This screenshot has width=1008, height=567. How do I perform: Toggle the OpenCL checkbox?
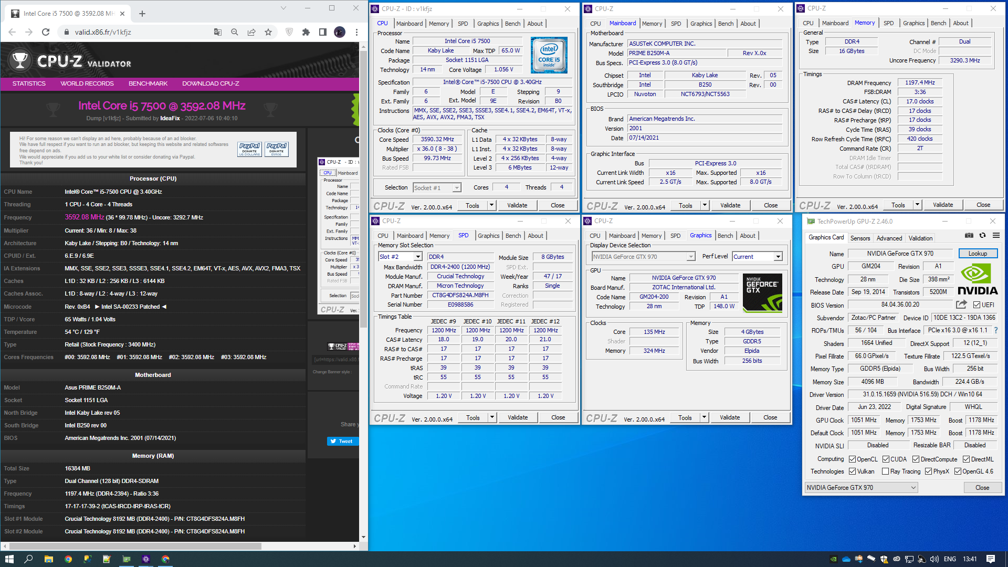[x=853, y=459]
